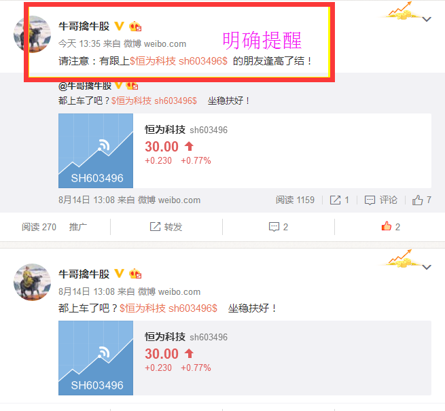445x411 pixels.
Task: Expand the second post's chevron options menu
Action: pos(427,267)
